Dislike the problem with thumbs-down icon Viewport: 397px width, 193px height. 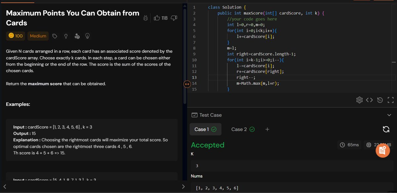[174, 18]
